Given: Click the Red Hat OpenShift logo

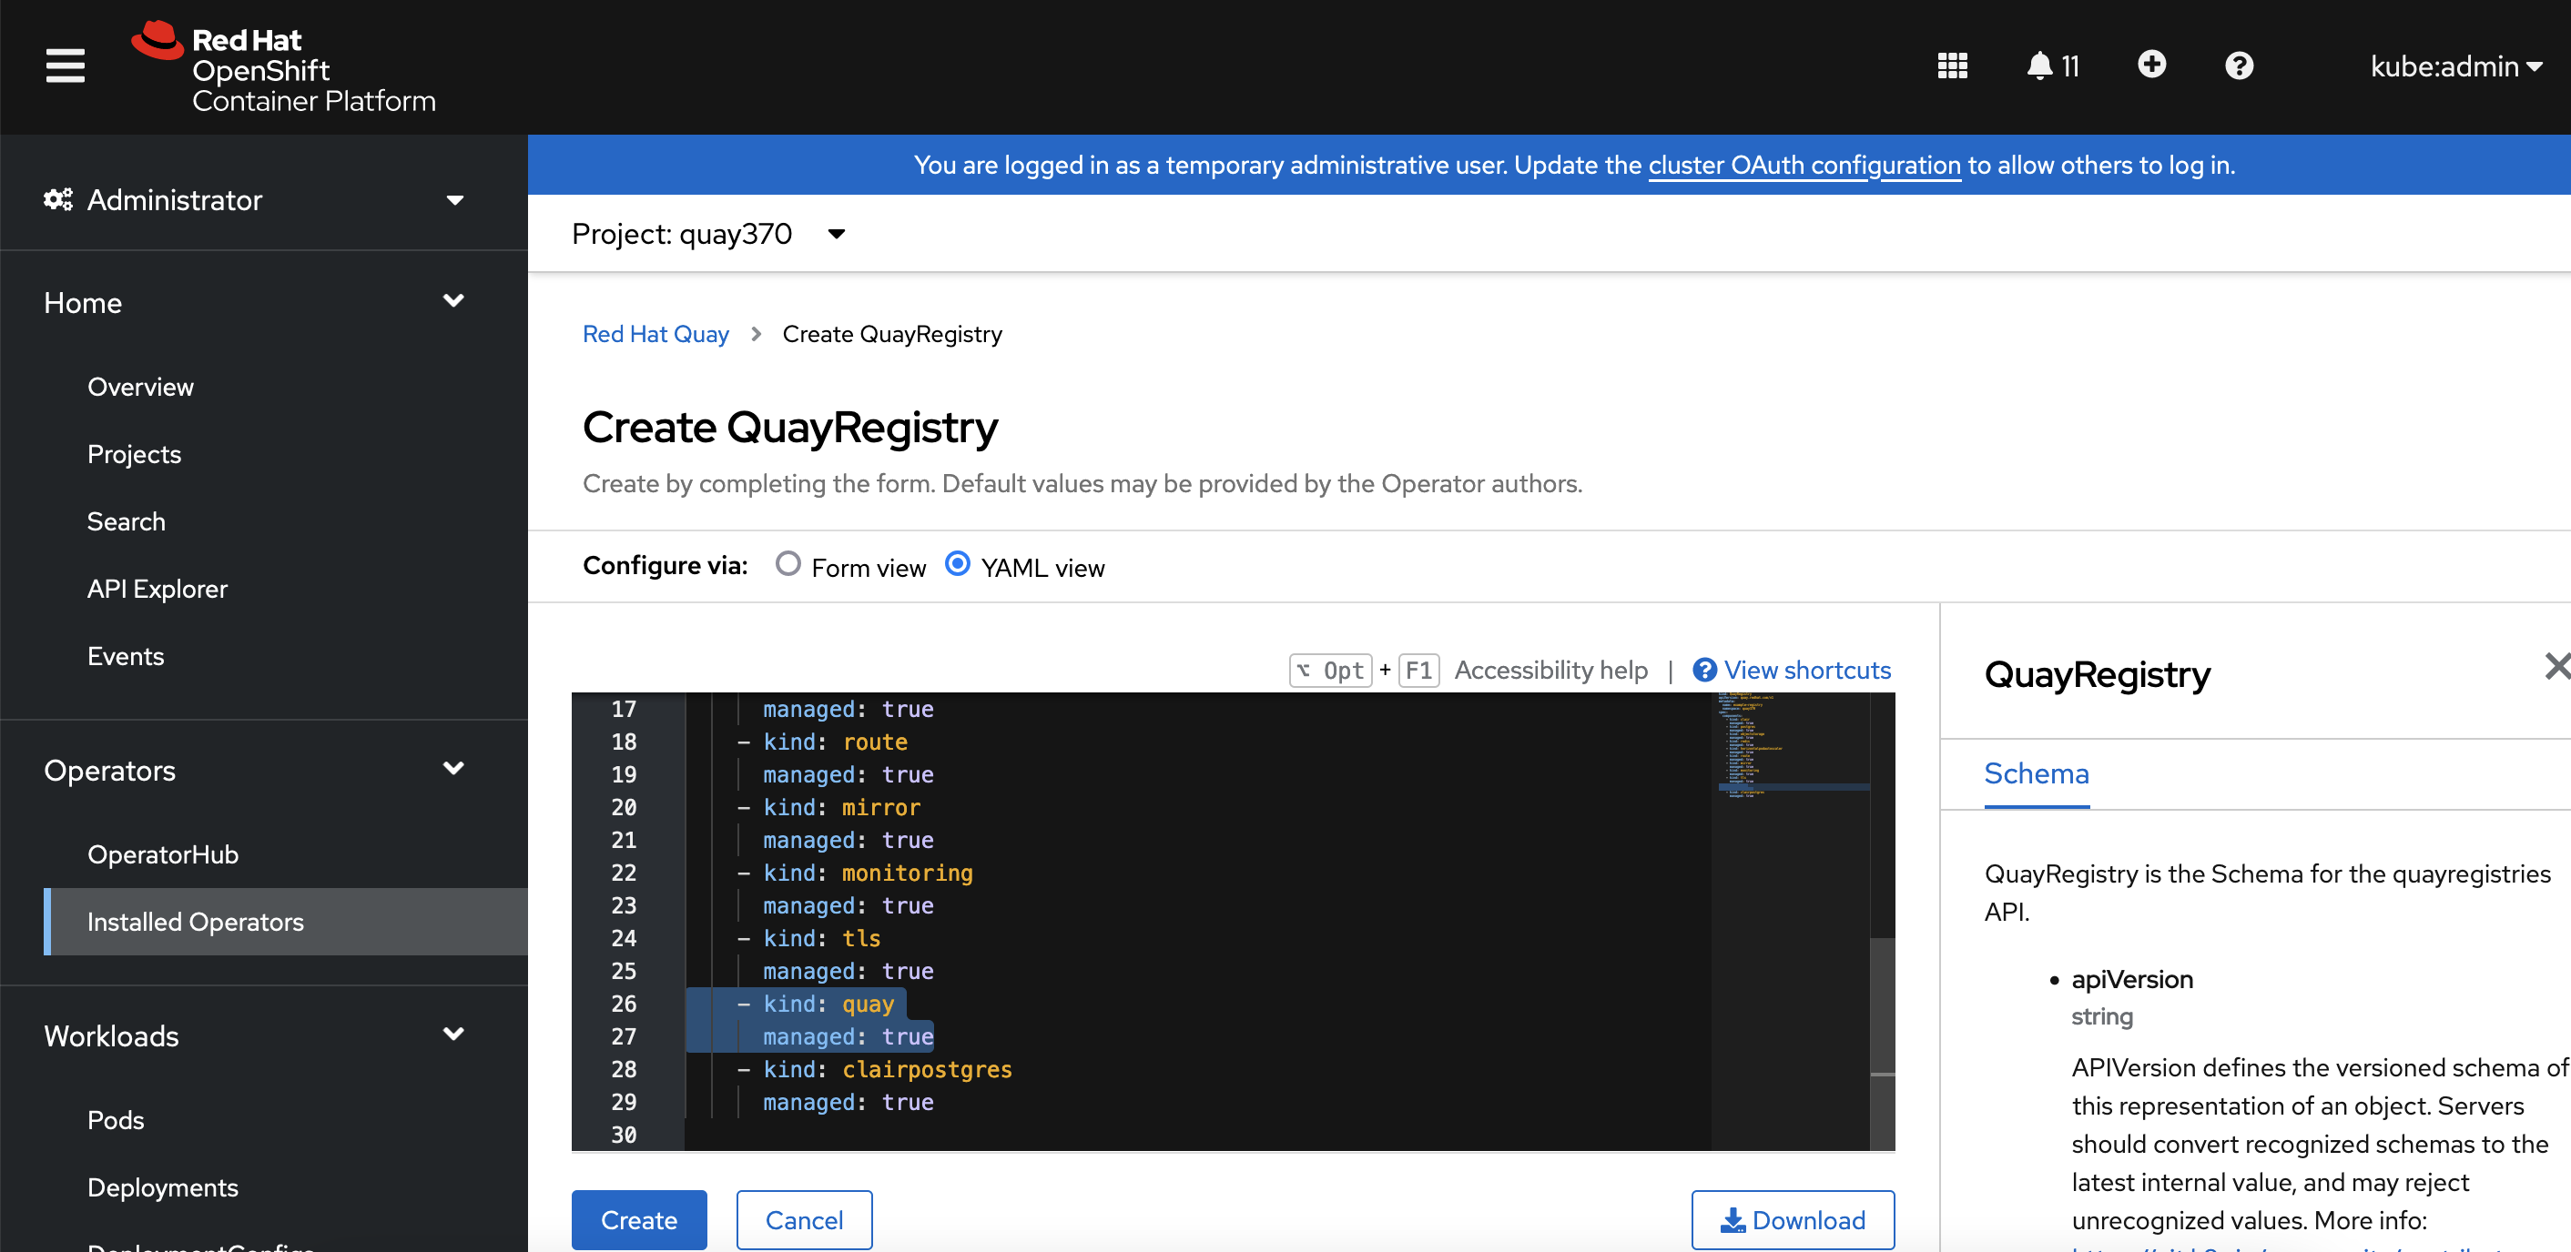Looking at the screenshot, I should pos(284,68).
